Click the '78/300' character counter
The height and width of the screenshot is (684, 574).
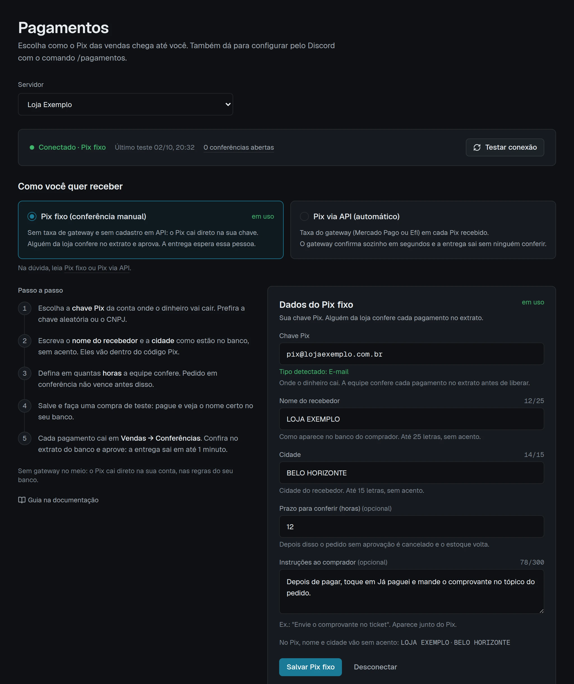(x=532, y=563)
